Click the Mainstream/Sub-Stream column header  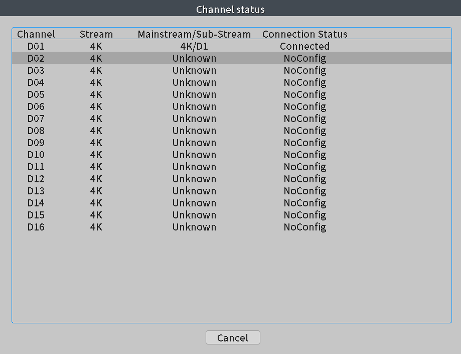pyautogui.click(x=194, y=34)
